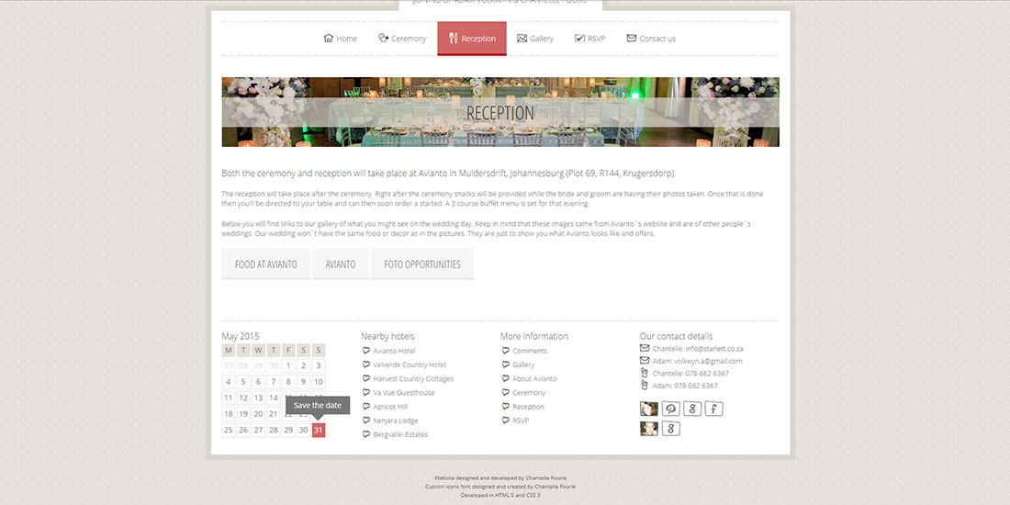Open the About Avianto footer link
The image size is (1010, 505).
click(x=534, y=378)
